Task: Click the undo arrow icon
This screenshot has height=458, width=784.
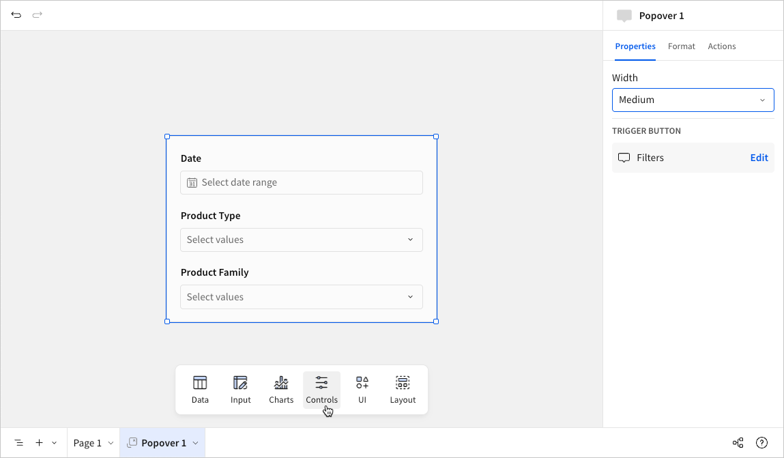Action: (x=16, y=15)
